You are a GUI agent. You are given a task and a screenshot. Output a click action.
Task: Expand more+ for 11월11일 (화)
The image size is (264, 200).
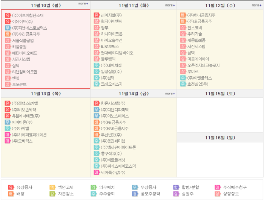[x=170, y=5]
